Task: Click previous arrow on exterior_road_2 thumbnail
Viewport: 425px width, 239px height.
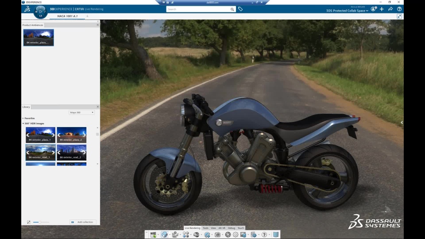Action: [59, 152]
